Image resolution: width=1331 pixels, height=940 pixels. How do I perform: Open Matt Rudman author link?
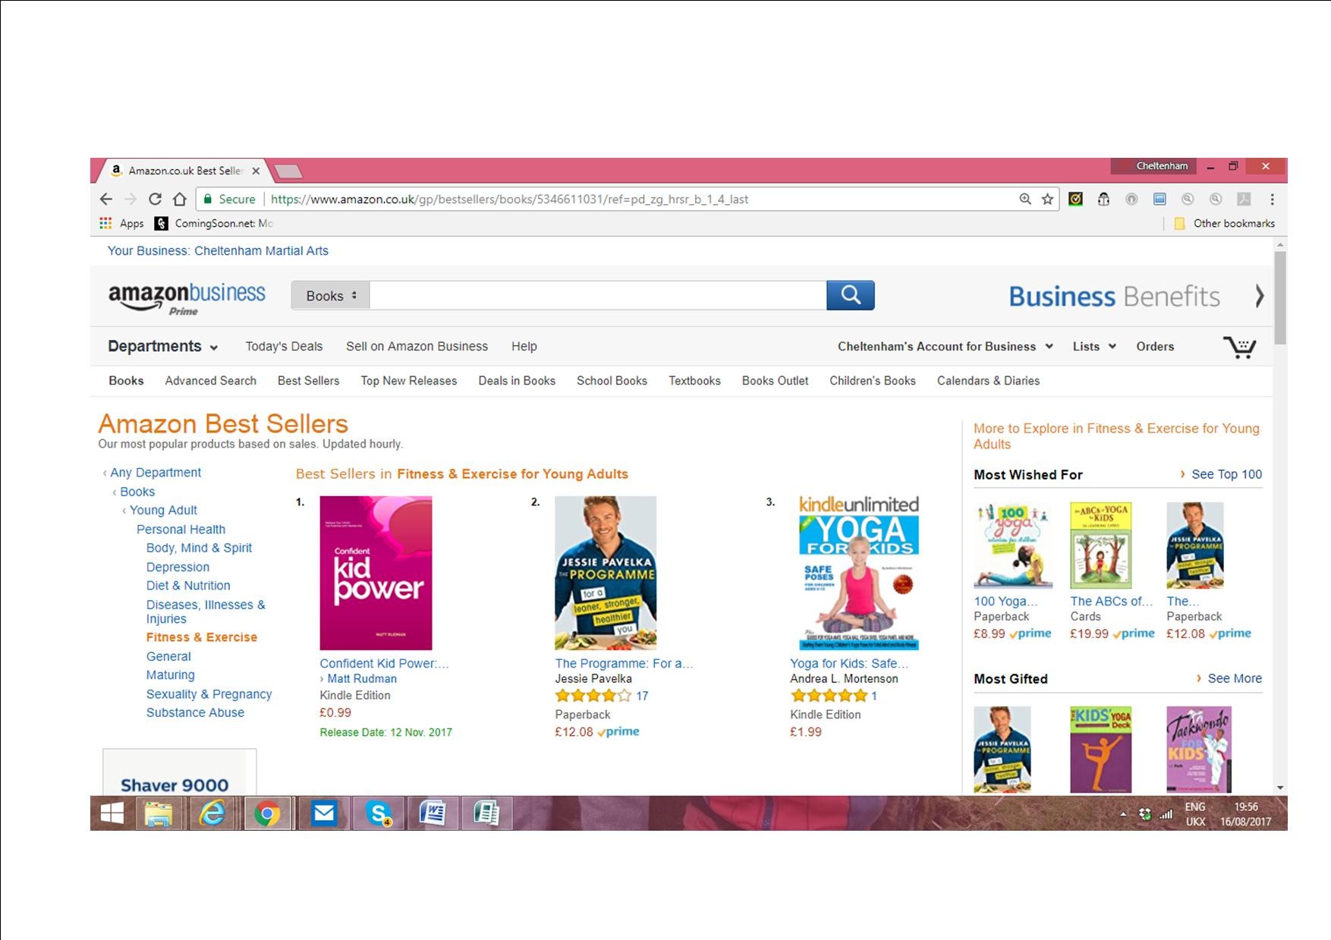[362, 679]
